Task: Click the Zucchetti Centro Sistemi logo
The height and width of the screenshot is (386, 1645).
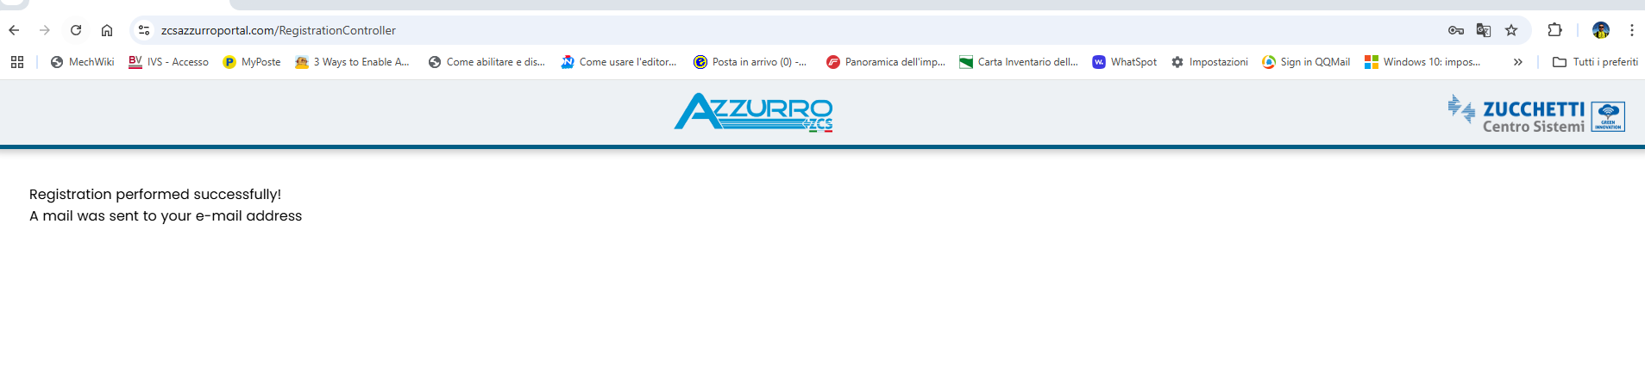Action: (1536, 115)
